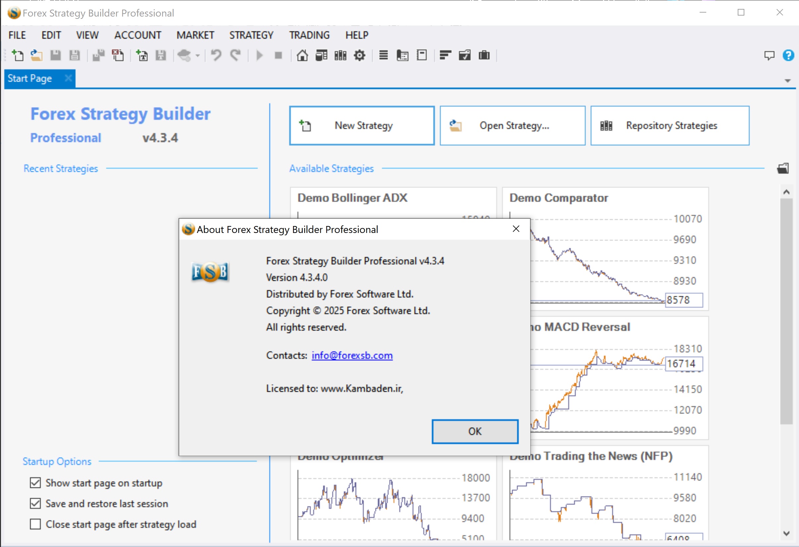The height and width of the screenshot is (547, 799).
Task: Click the close-all-documents icon with red X
Action: click(118, 55)
